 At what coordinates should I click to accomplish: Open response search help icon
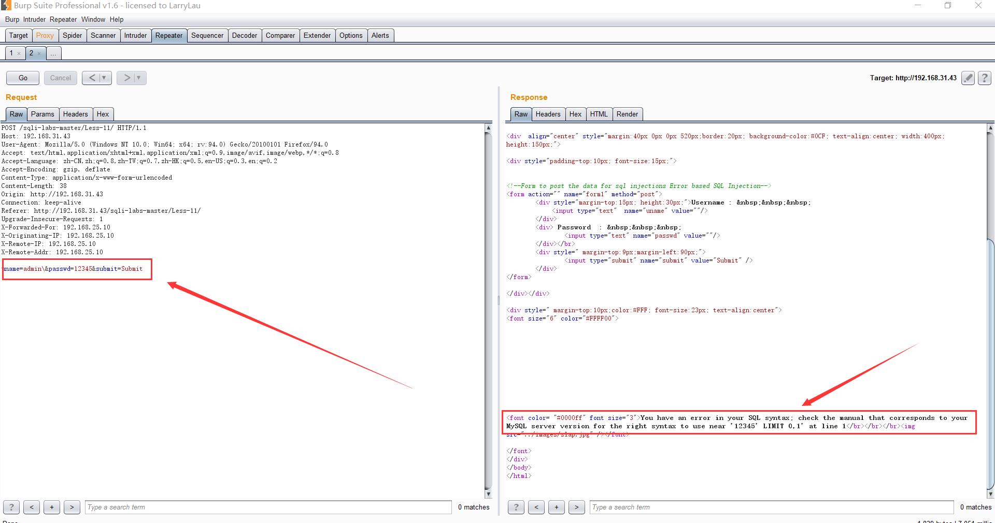click(x=516, y=507)
